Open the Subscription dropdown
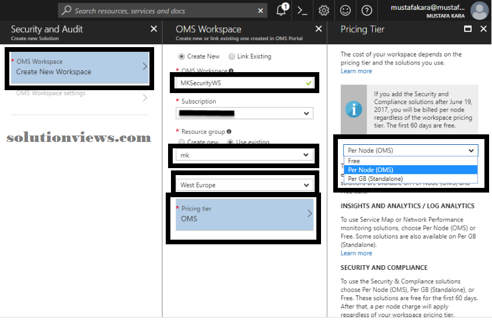The height and width of the screenshot is (324, 492). [x=244, y=113]
